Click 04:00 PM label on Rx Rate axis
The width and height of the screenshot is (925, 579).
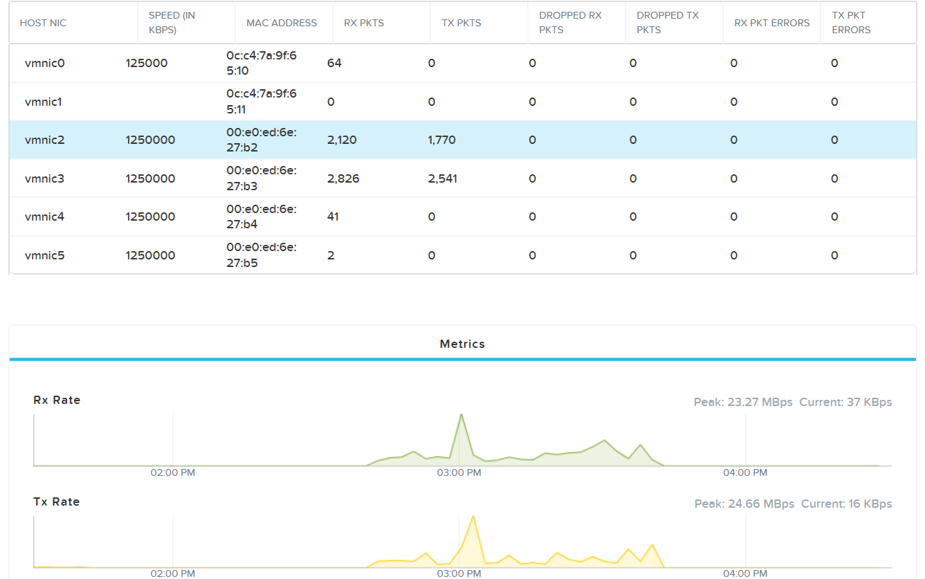click(x=745, y=472)
